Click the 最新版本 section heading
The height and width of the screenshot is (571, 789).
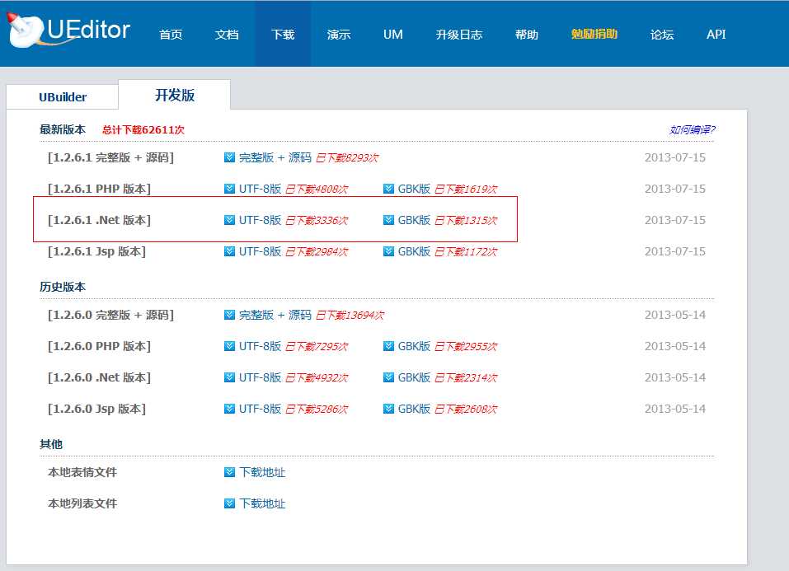point(63,129)
